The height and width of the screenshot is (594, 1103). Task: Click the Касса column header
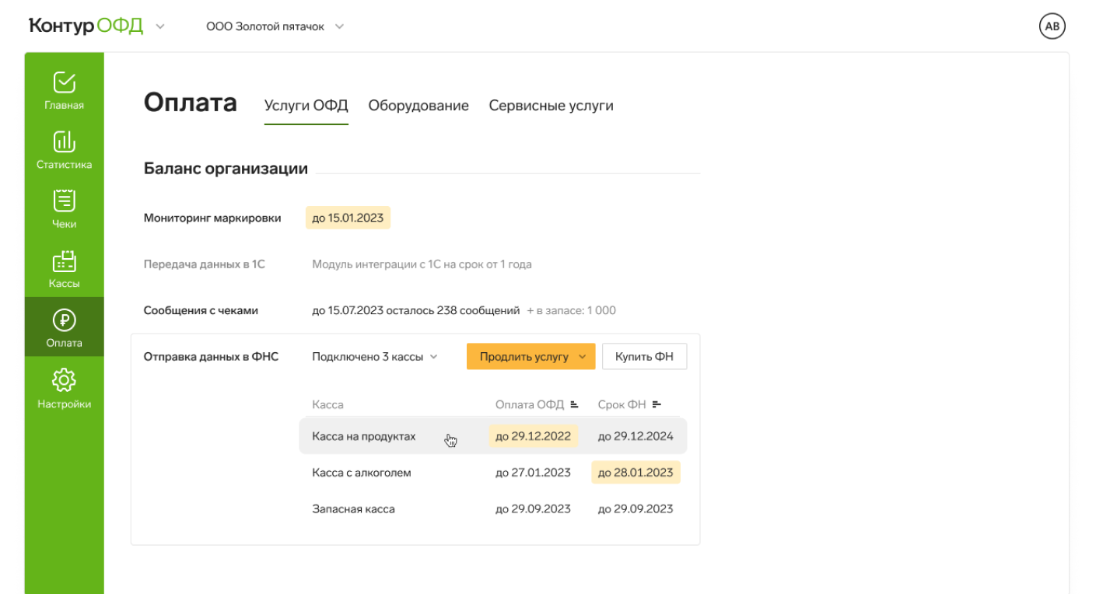(x=327, y=404)
